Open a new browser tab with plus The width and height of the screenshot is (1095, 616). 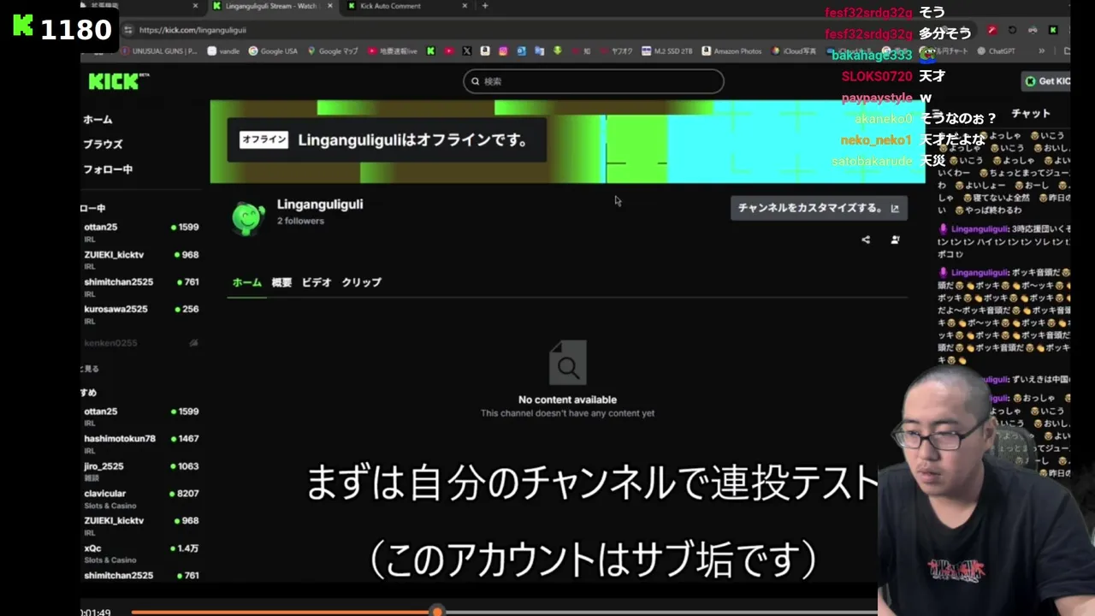485,6
